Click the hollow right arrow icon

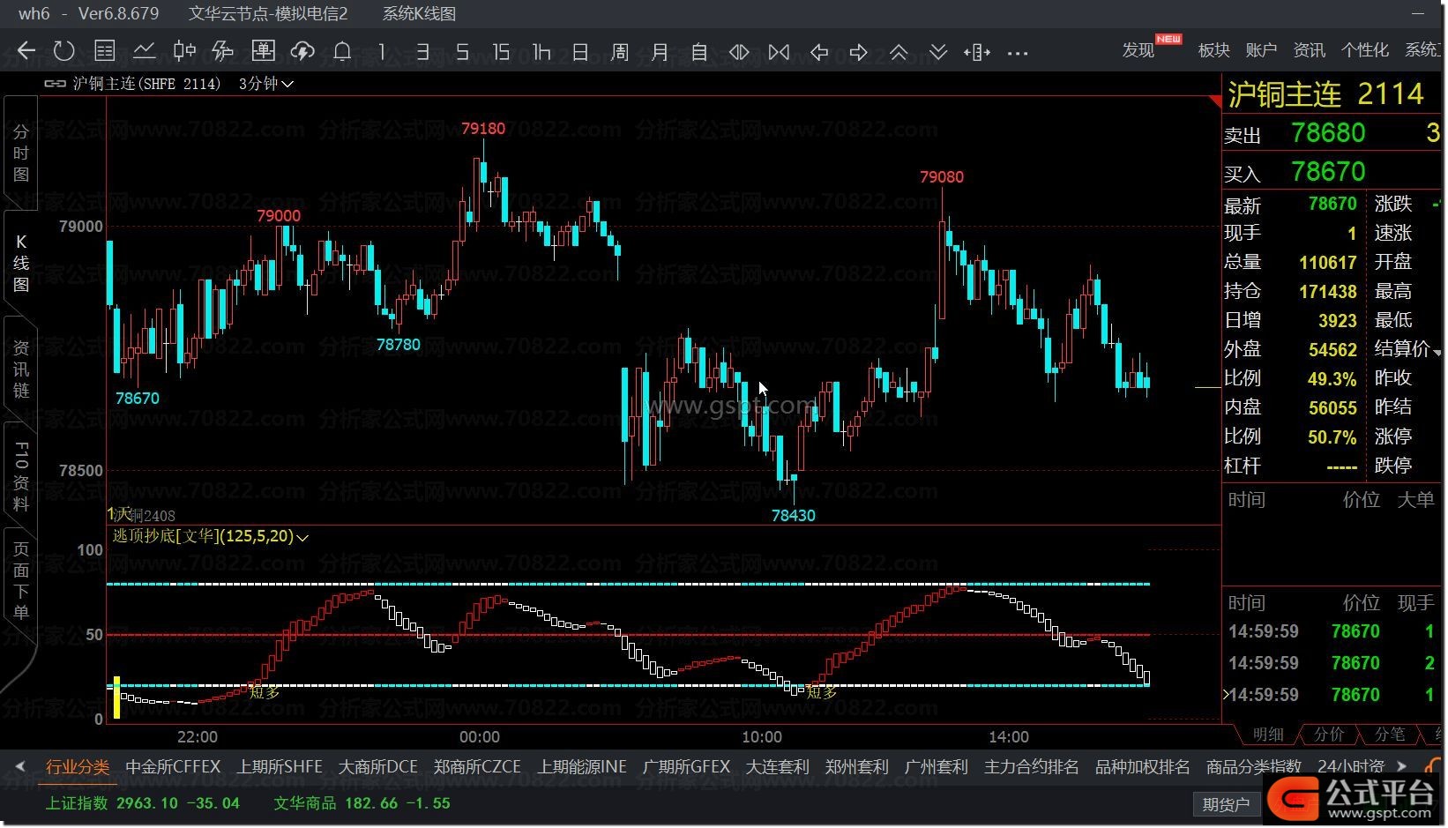(859, 52)
